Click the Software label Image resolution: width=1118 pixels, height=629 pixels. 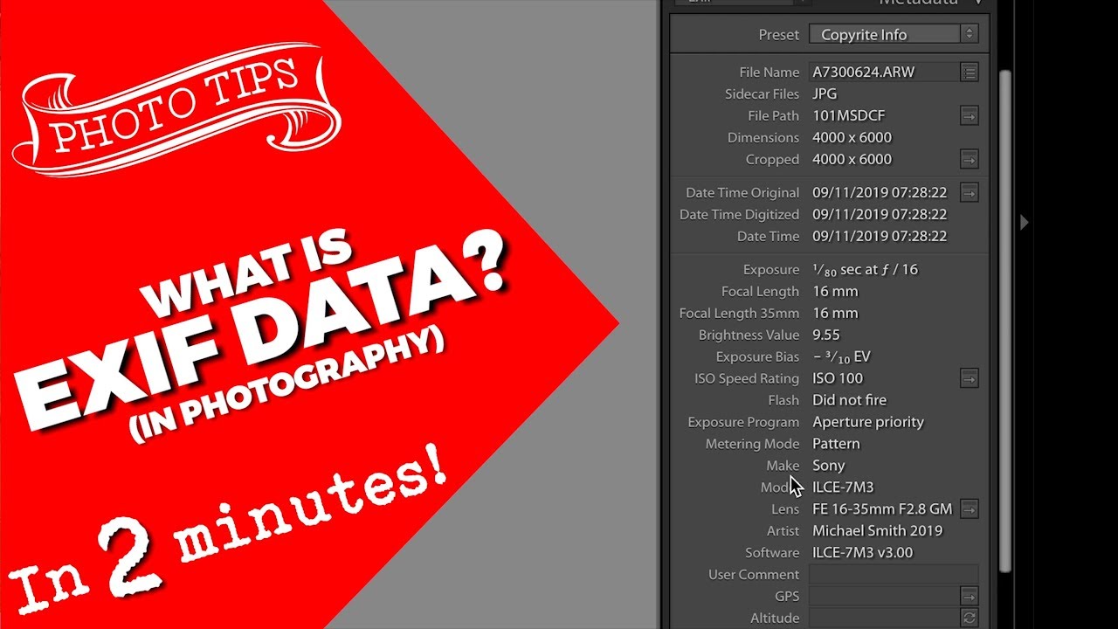click(772, 552)
